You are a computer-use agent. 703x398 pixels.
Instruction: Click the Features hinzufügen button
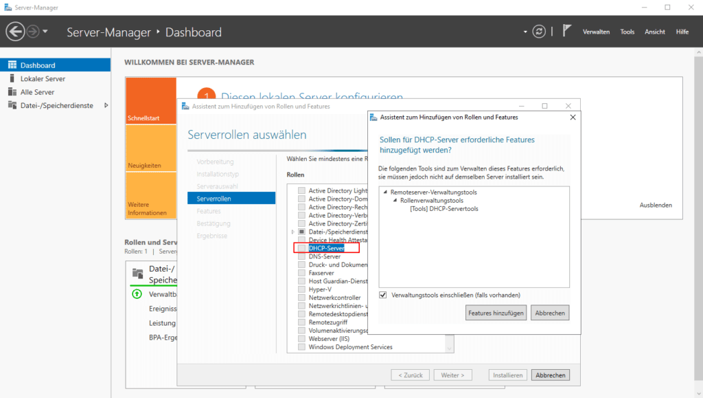click(x=495, y=313)
